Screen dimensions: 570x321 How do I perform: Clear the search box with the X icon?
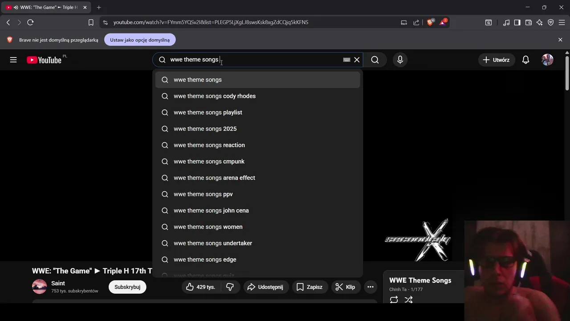click(x=357, y=60)
